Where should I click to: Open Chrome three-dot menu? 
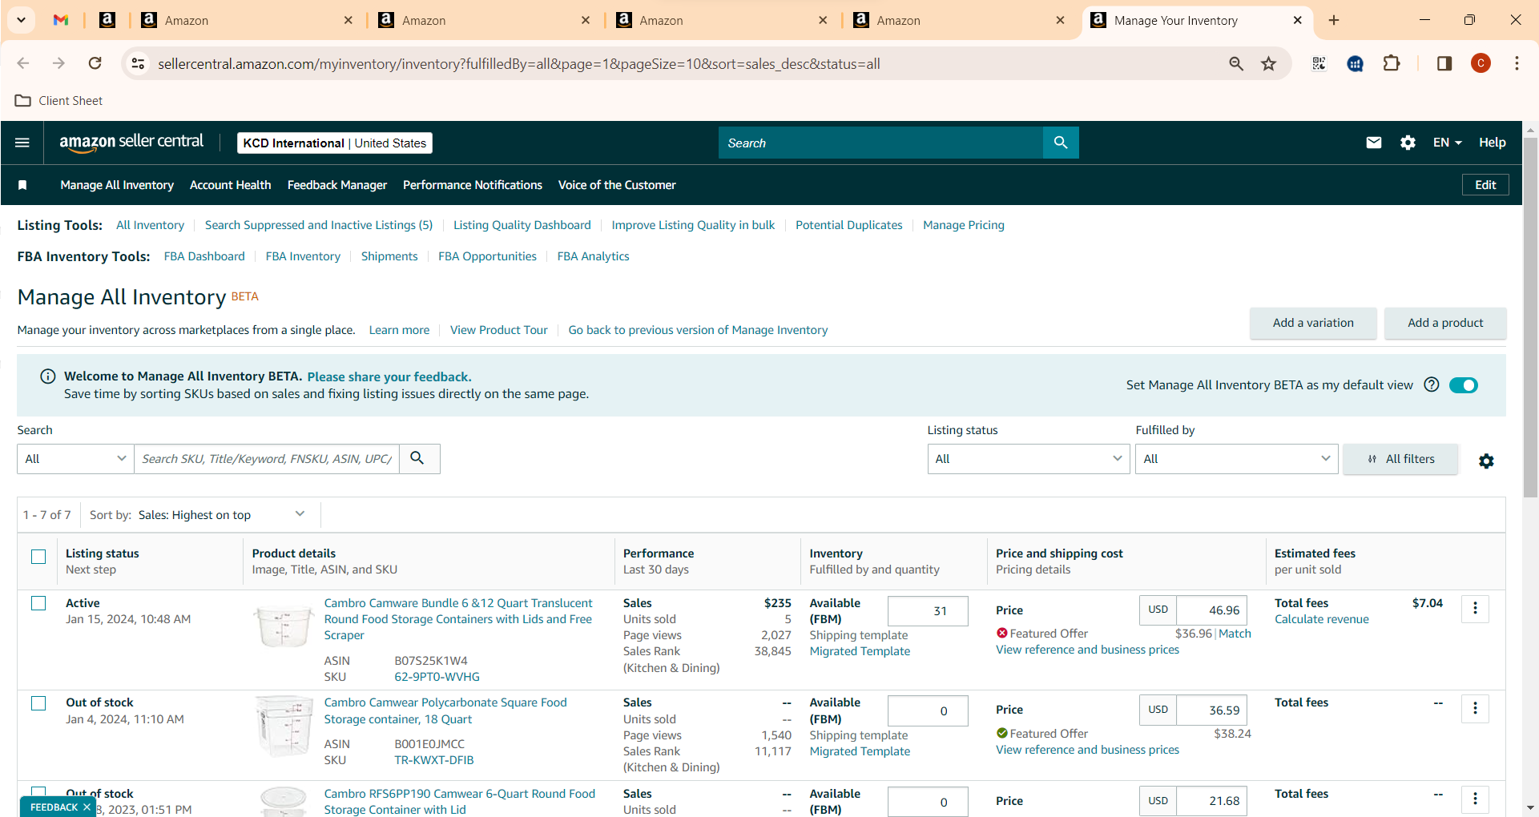pyautogui.click(x=1517, y=63)
